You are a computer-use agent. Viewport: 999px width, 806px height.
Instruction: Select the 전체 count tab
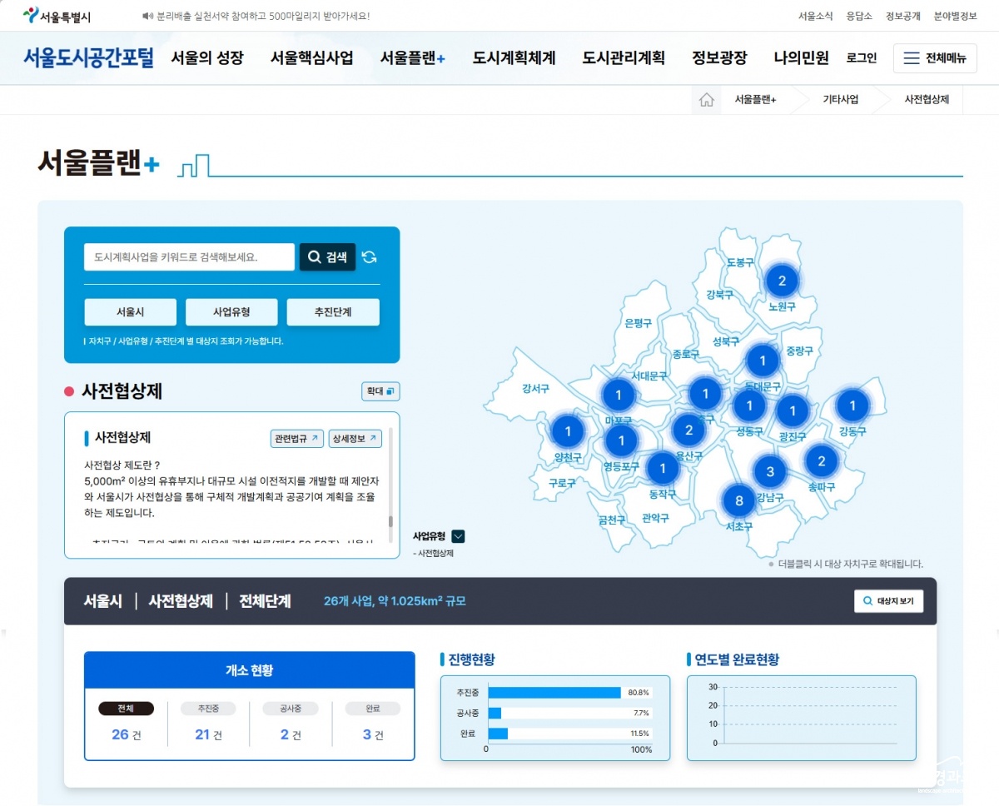[126, 709]
